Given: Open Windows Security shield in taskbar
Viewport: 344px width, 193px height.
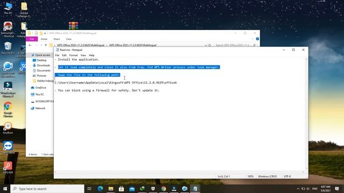Looking at the screenshot, I should pos(153,189).
